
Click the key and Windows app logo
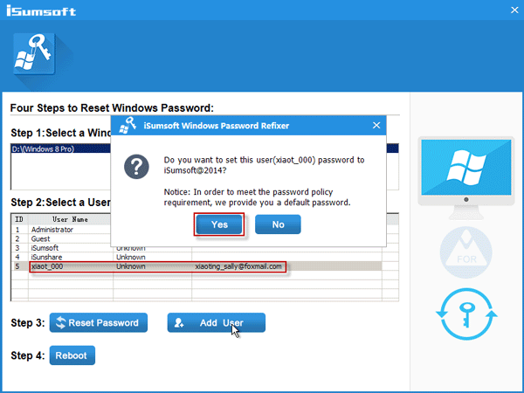[34, 54]
